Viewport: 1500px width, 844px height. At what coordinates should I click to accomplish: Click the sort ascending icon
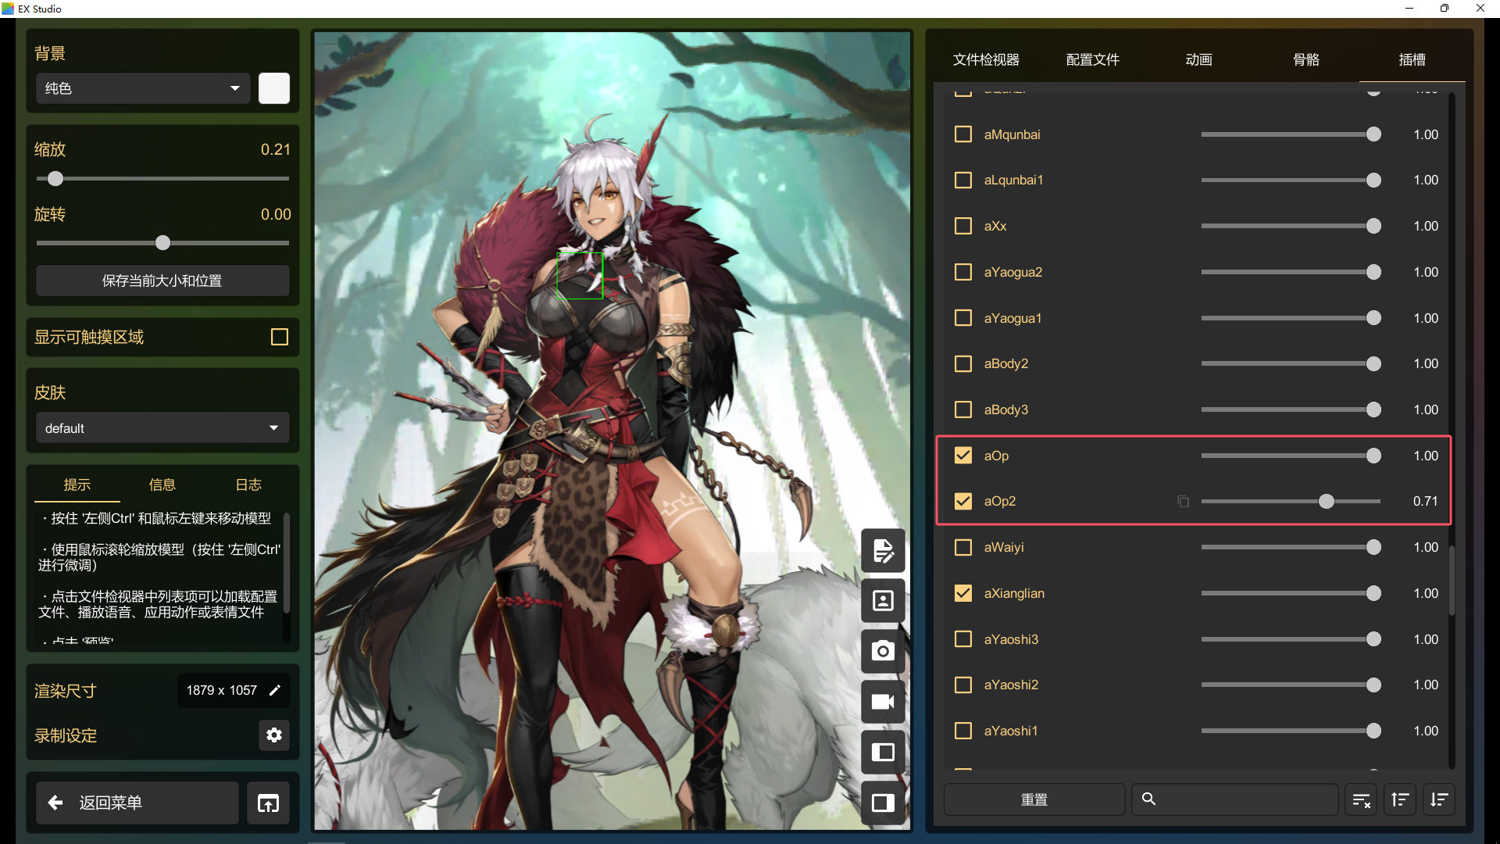pyautogui.click(x=1400, y=799)
